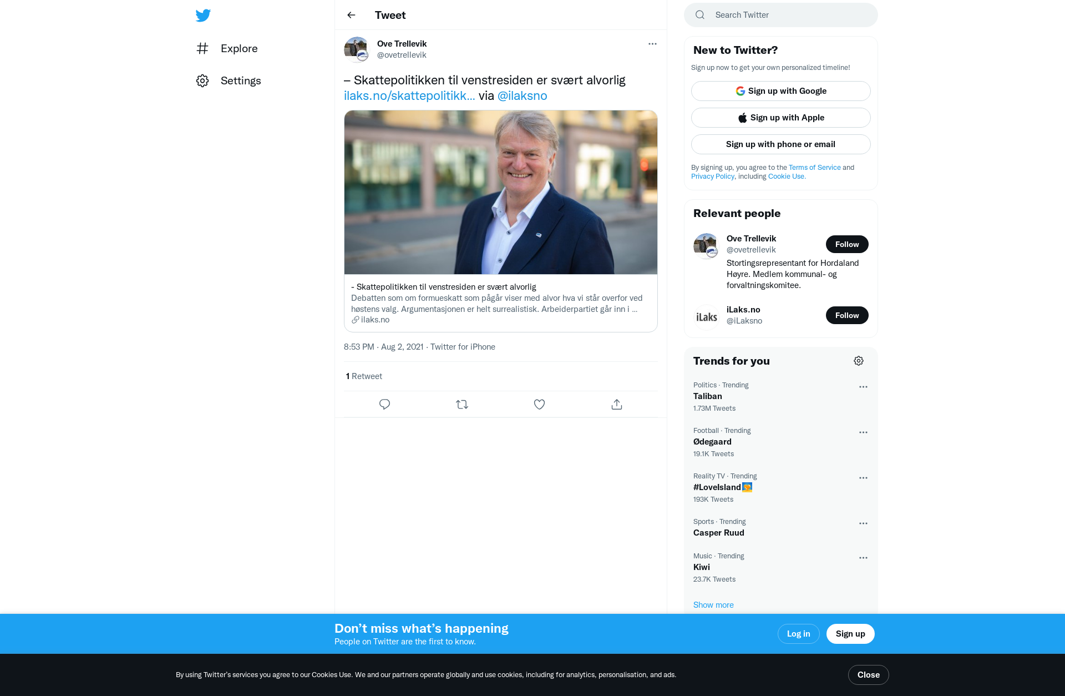Open trends settings gear icon

click(859, 361)
